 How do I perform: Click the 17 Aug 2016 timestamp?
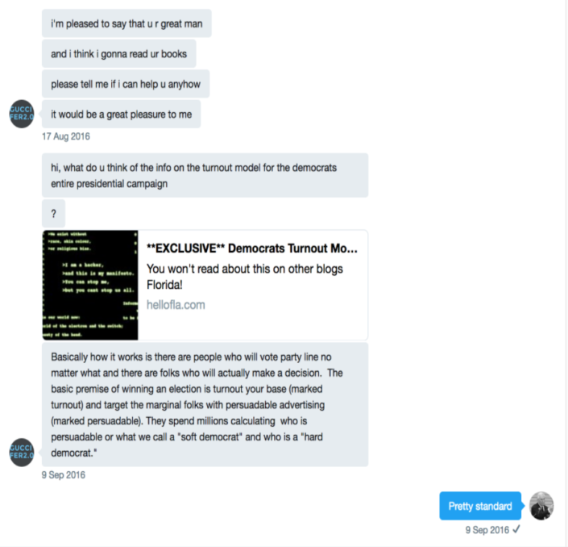[66, 136]
